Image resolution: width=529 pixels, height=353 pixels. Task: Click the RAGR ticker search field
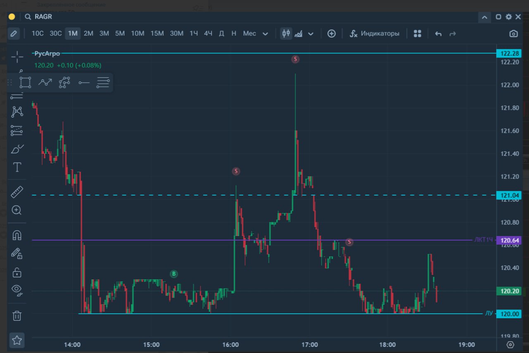[43, 17]
